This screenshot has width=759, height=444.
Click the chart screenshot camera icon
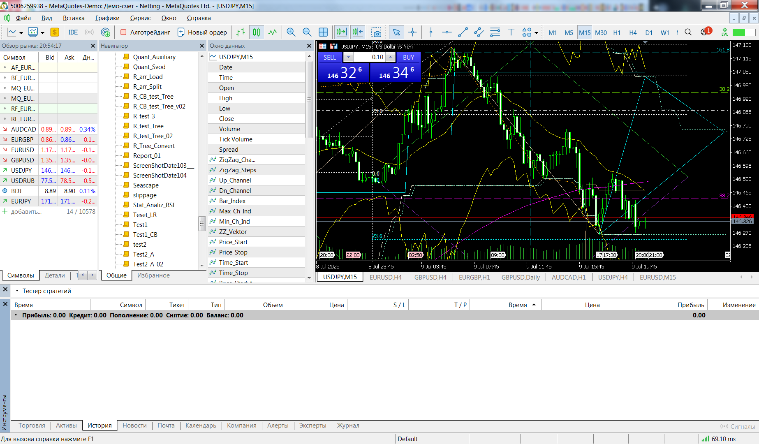[x=376, y=32]
